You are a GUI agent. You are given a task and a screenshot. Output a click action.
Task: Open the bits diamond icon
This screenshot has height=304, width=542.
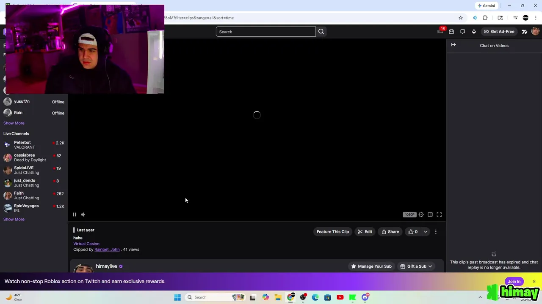[474, 32]
